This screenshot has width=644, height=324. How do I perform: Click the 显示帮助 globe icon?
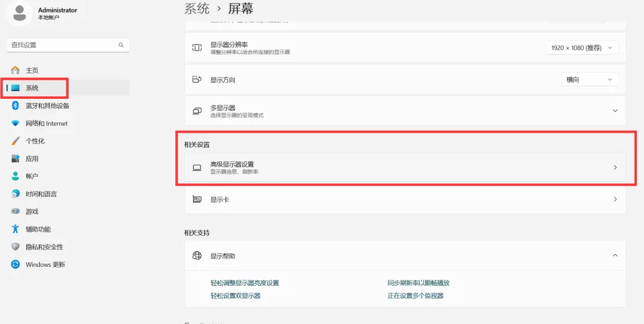[x=197, y=256]
